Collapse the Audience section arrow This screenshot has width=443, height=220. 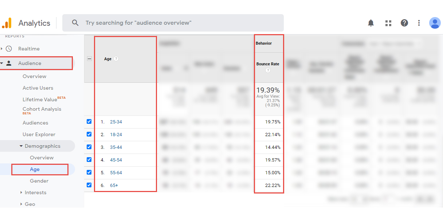2,63
